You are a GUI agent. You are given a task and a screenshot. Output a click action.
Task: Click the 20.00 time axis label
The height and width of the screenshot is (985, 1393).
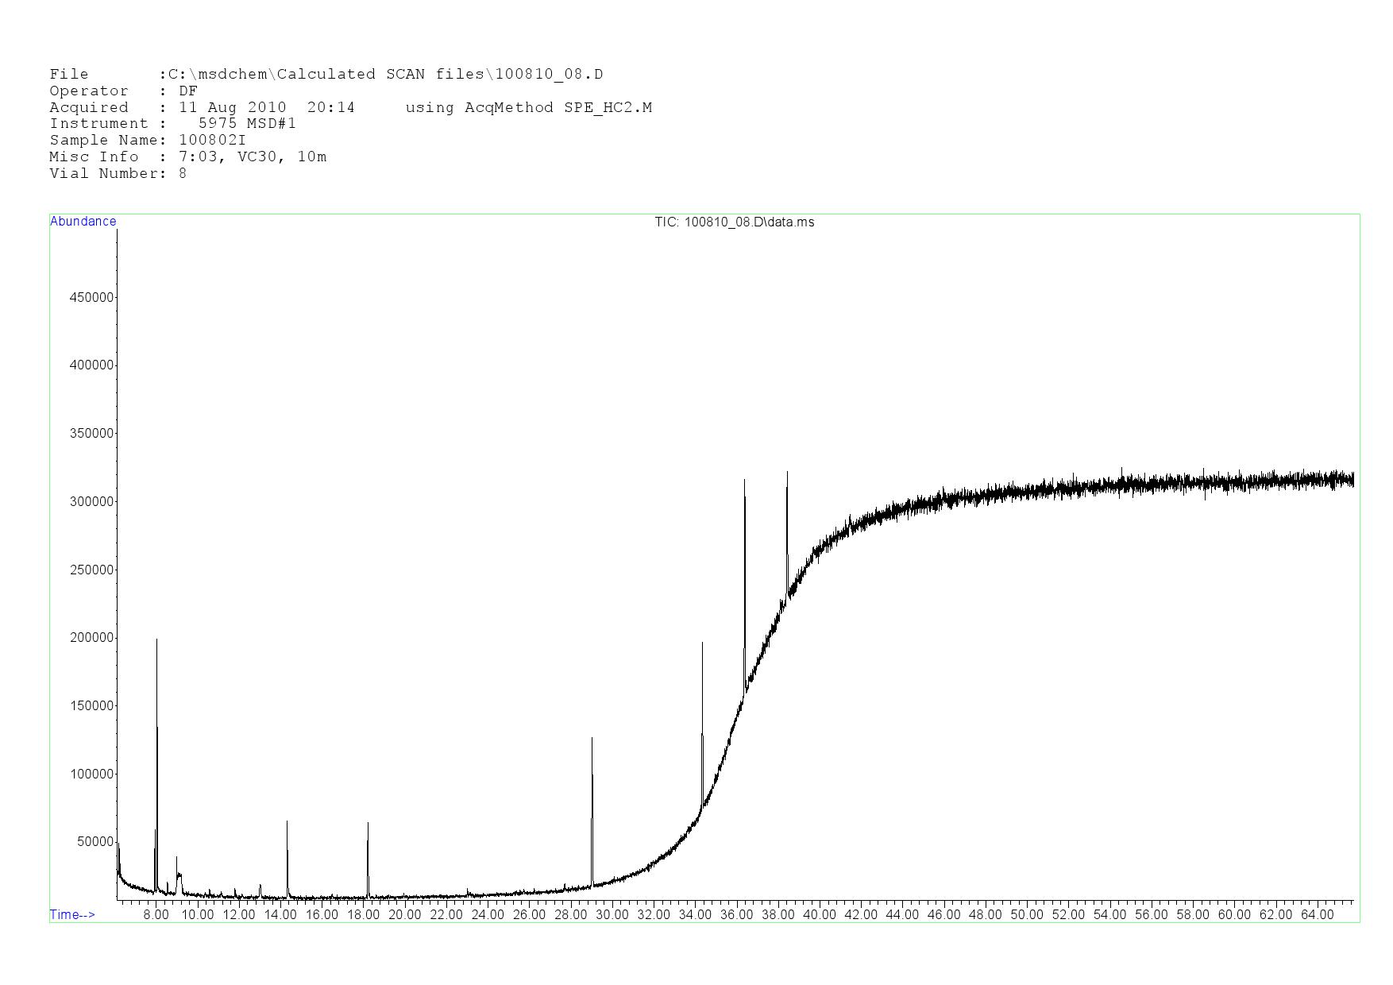pyautogui.click(x=404, y=914)
